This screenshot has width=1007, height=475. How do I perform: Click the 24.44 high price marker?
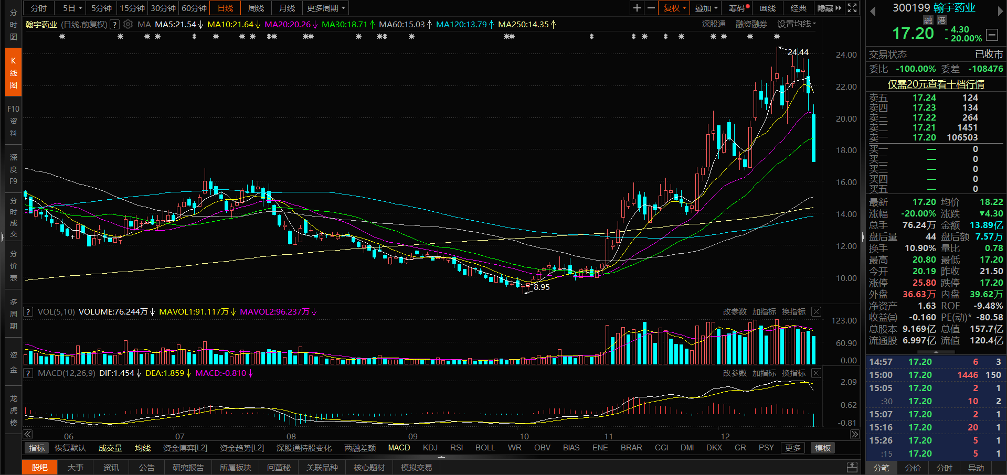coord(798,52)
